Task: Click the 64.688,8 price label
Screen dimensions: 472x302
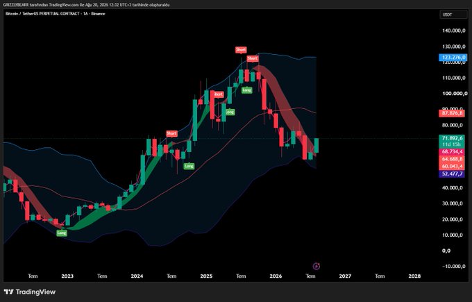Action: (x=452, y=159)
